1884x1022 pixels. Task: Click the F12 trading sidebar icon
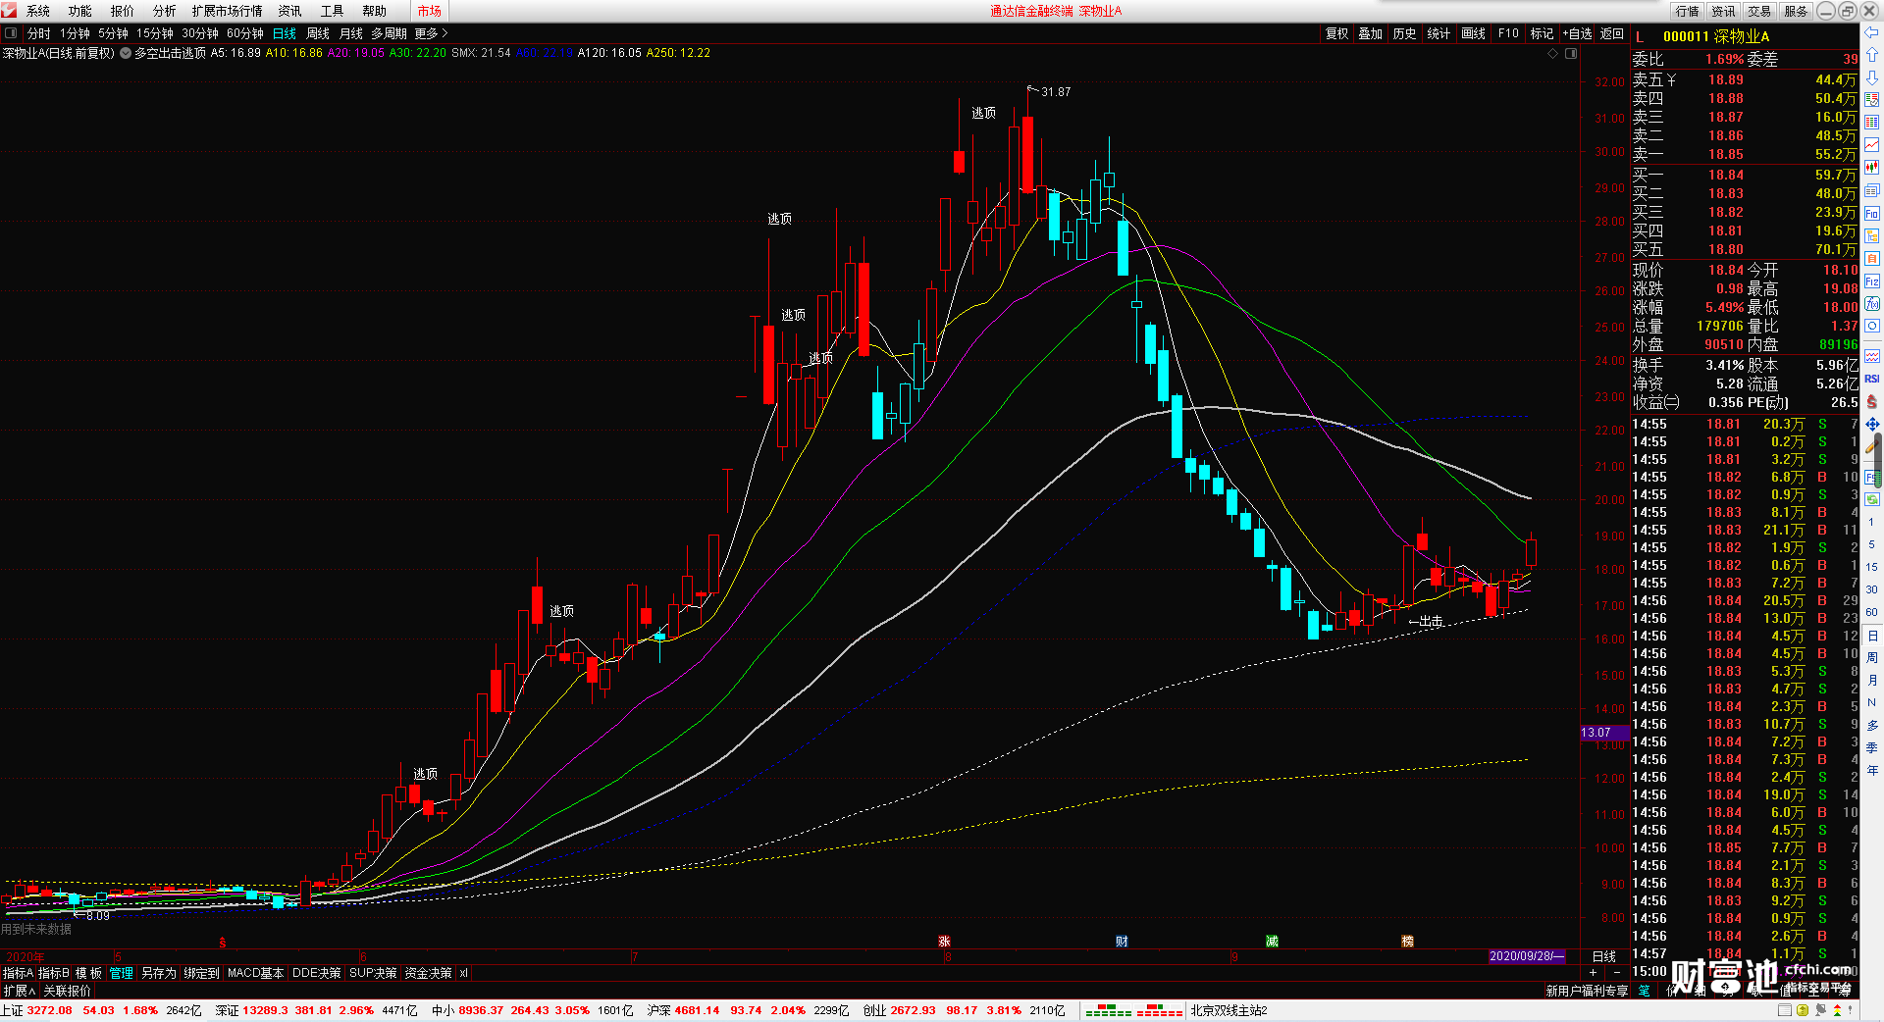(1872, 281)
